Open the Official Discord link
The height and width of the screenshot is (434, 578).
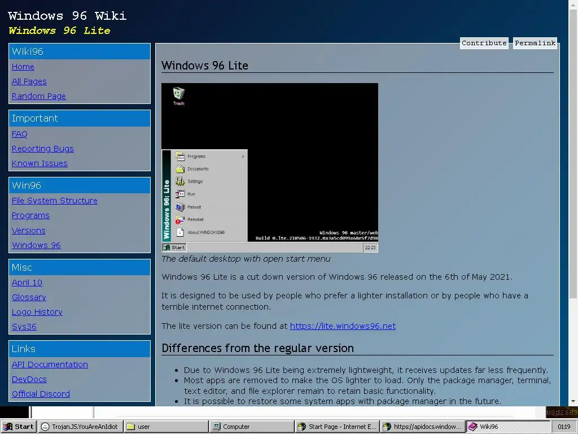[x=41, y=394]
